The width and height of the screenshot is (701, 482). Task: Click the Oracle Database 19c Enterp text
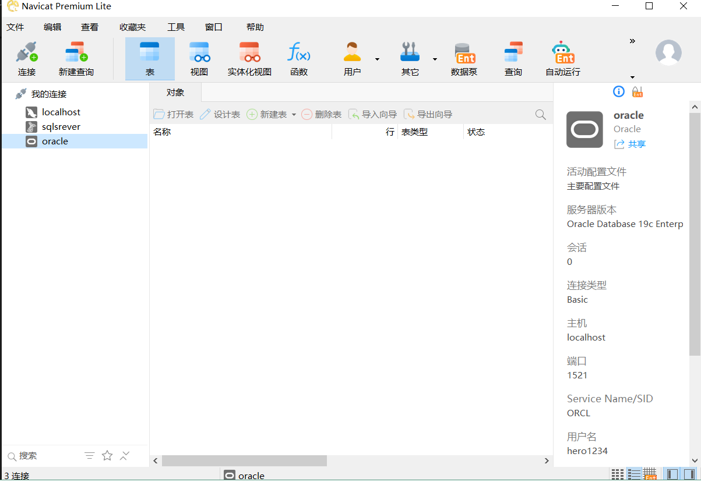(625, 224)
